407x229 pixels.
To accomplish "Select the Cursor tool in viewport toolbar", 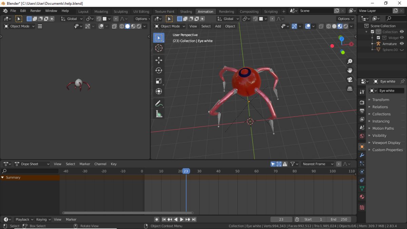I will tap(158, 48).
